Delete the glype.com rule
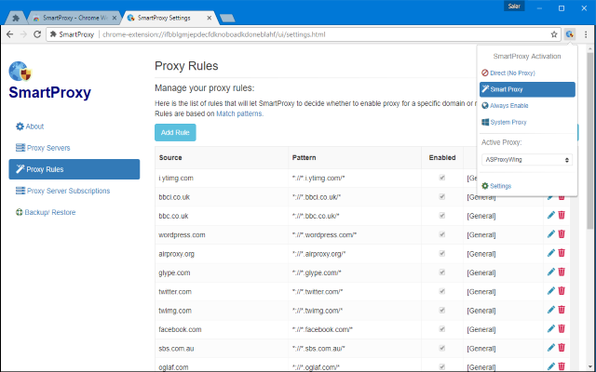This screenshot has height=372, width=596. [x=562, y=272]
